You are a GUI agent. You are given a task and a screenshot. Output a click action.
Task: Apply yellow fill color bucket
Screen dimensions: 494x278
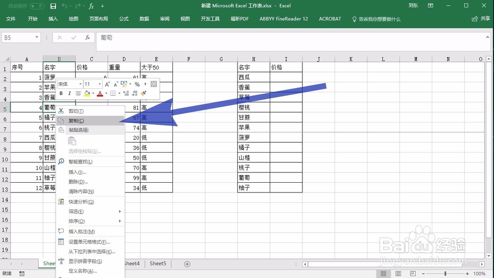click(x=87, y=93)
